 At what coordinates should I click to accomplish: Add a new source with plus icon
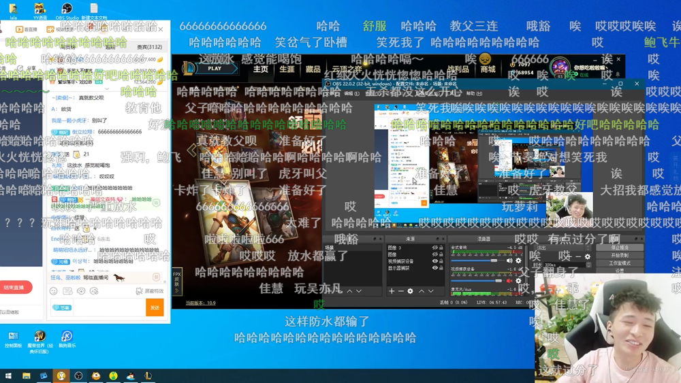(392, 291)
